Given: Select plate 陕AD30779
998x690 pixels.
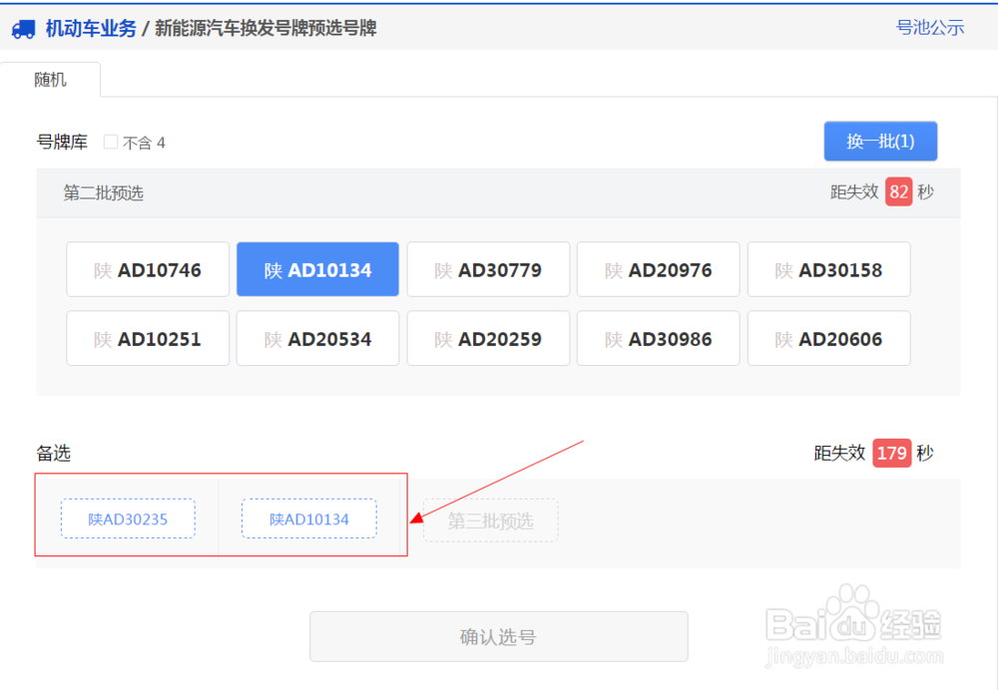Looking at the screenshot, I should click(x=488, y=269).
